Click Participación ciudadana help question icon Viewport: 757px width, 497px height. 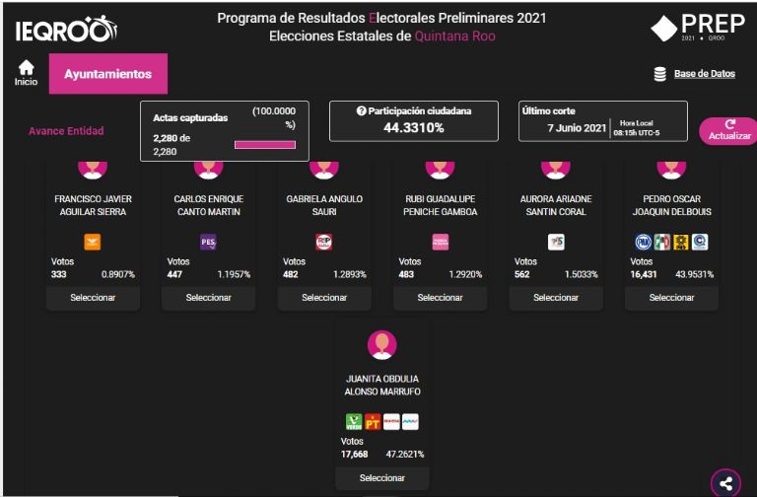[x=361, y=110]
